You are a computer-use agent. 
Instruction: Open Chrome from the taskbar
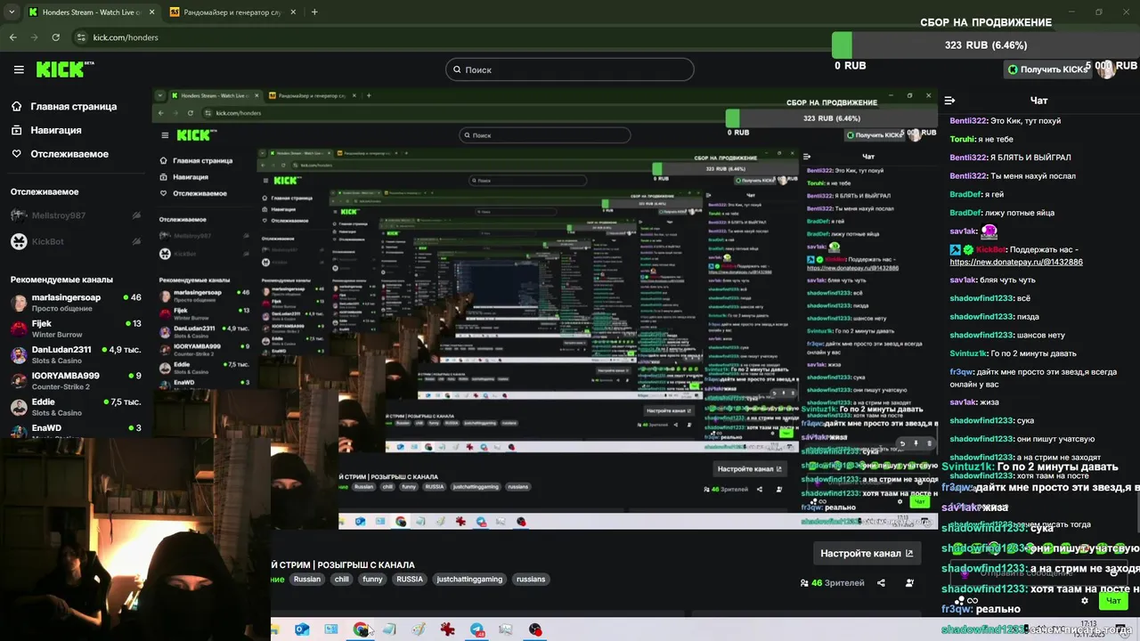[x=360, y=629]
